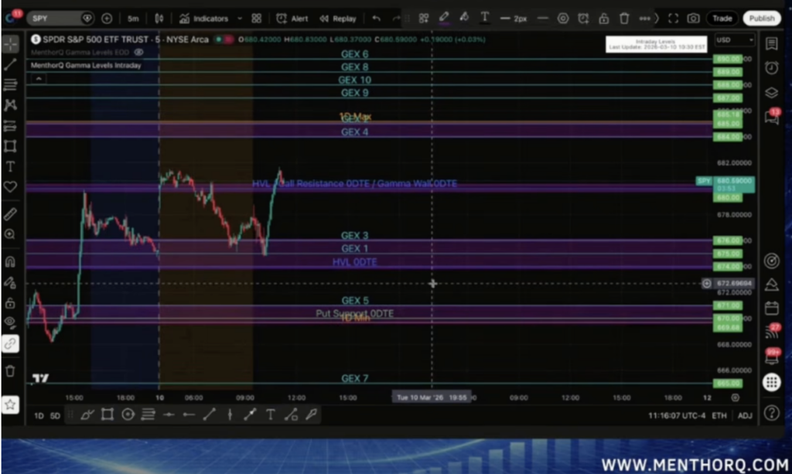Toggle the magnet snapping mode
This screenshot has width=792, height=474.
tap(11, 261)
